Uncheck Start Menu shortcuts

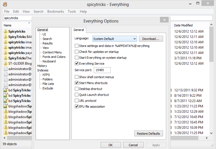pyautogui.click(x=76, y=83)
